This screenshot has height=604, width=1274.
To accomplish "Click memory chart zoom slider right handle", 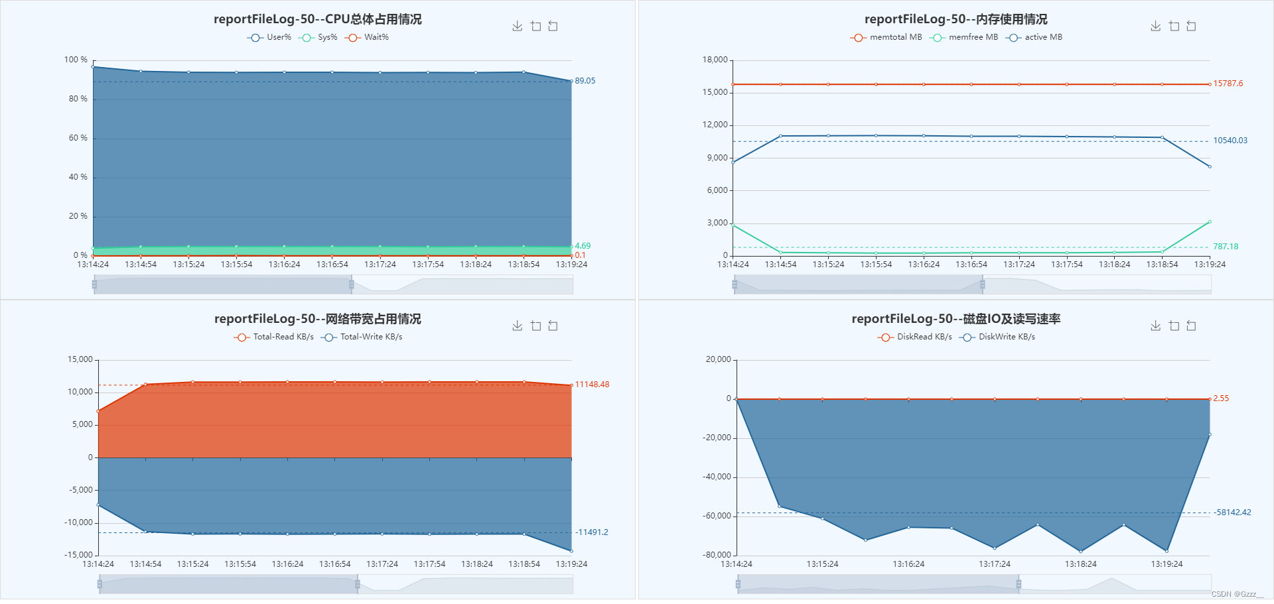I will (x=983, y=285).
